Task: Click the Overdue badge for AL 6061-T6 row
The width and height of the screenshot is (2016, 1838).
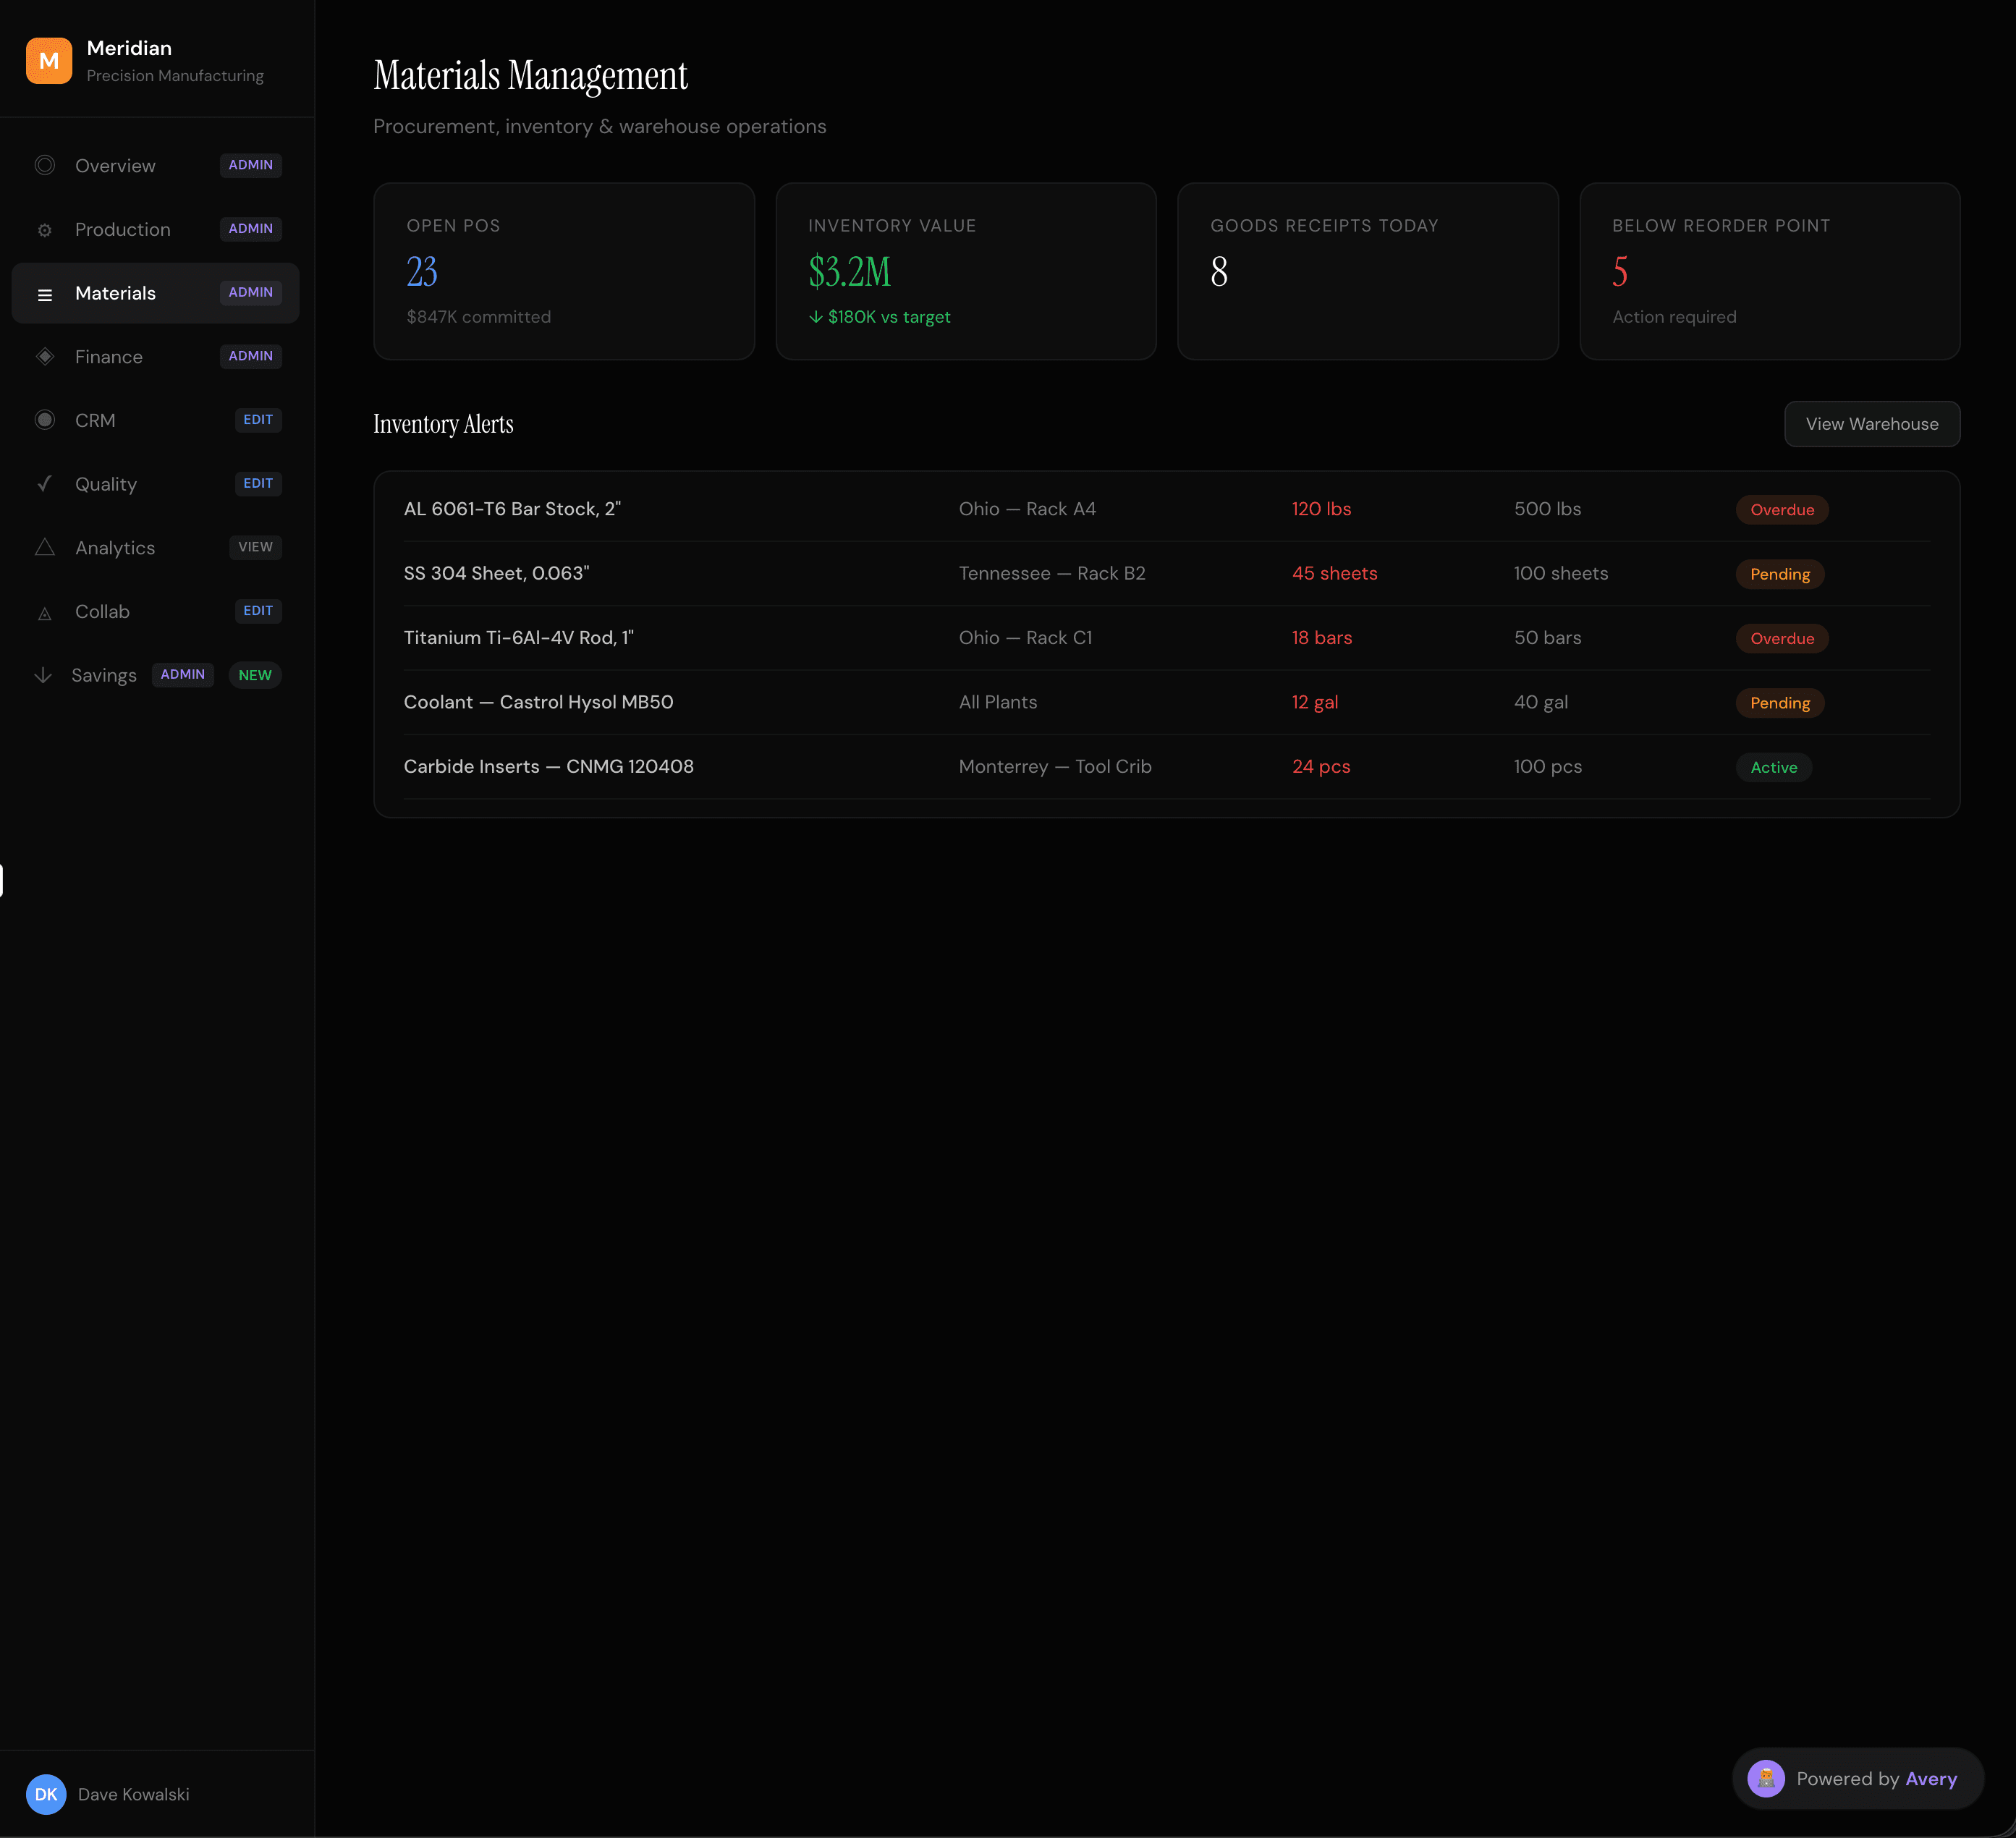Action: click(x=1781, y=510)
